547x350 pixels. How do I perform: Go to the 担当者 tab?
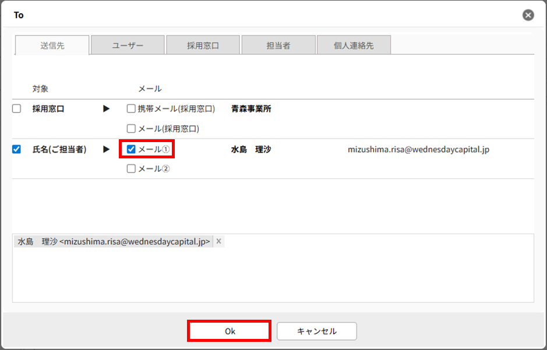(x=278, y=45)
